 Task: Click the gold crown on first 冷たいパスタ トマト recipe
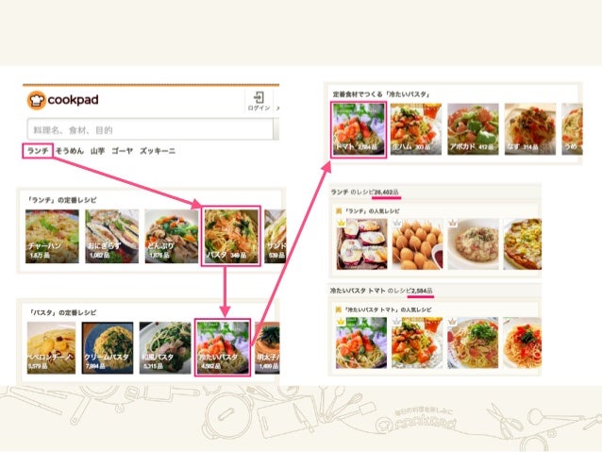341,322
